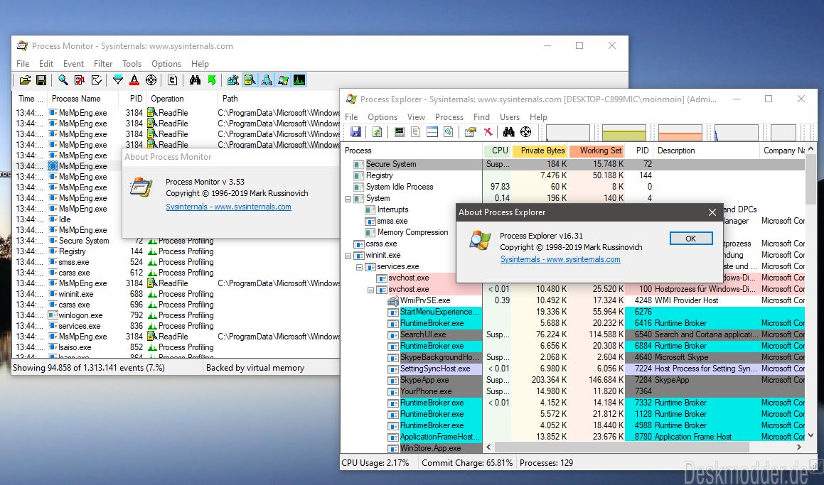Screen dimensions: 824x485
Task: Clear the display in Process Monitor toolbar
Action: [96, 80]
